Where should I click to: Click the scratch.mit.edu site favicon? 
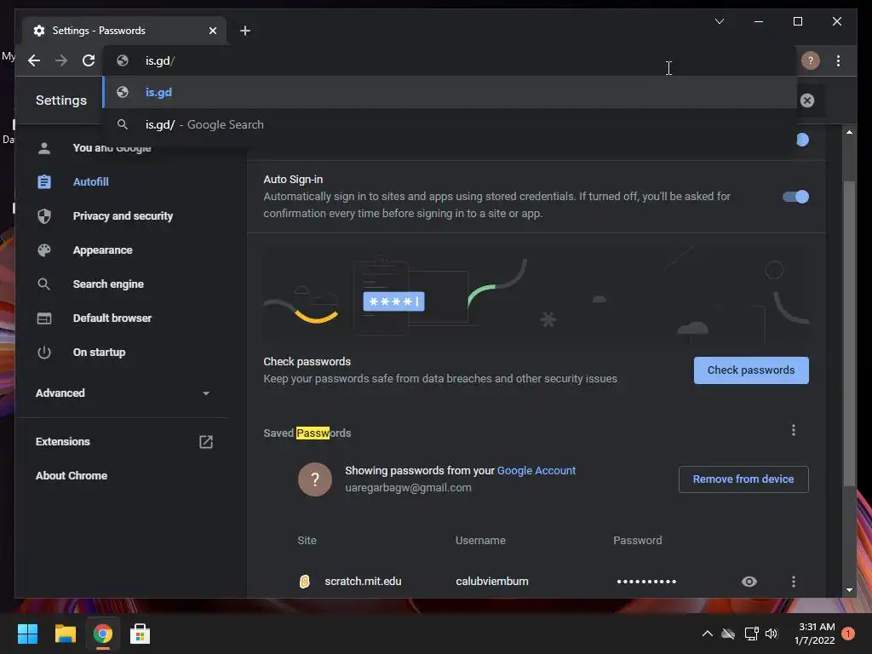click(x=304, y=582)
